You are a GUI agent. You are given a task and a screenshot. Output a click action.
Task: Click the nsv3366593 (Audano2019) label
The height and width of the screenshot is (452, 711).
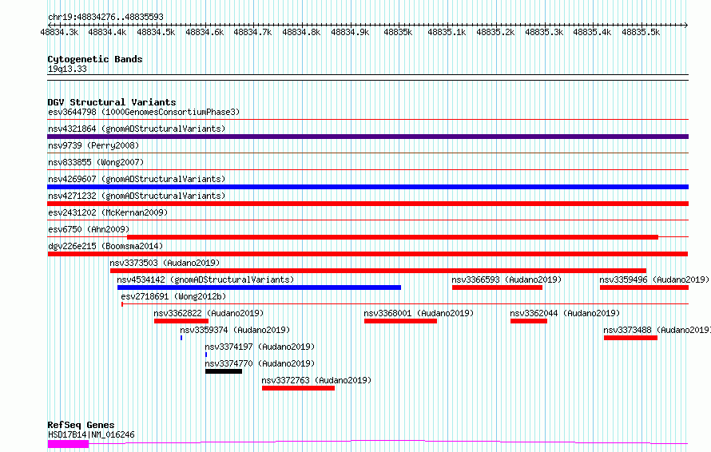point(506,280)
